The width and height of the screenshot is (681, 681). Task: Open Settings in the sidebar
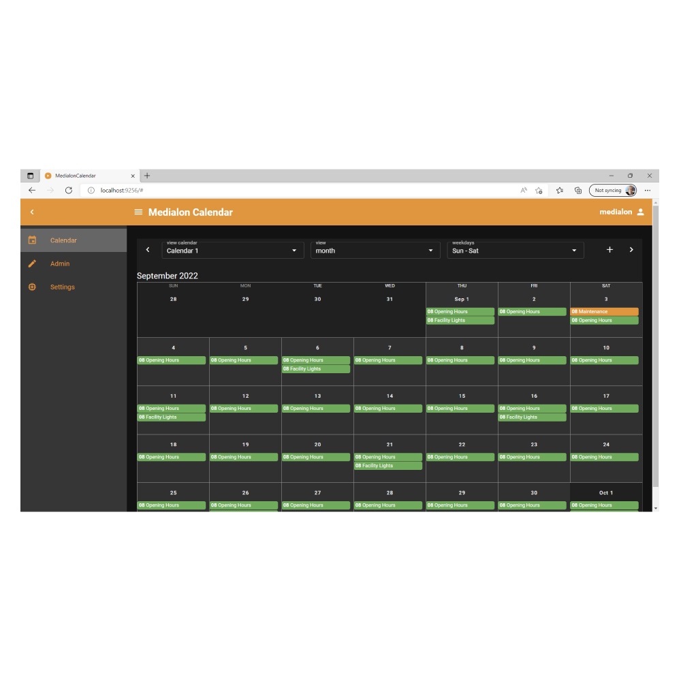[x=74, y=287]
